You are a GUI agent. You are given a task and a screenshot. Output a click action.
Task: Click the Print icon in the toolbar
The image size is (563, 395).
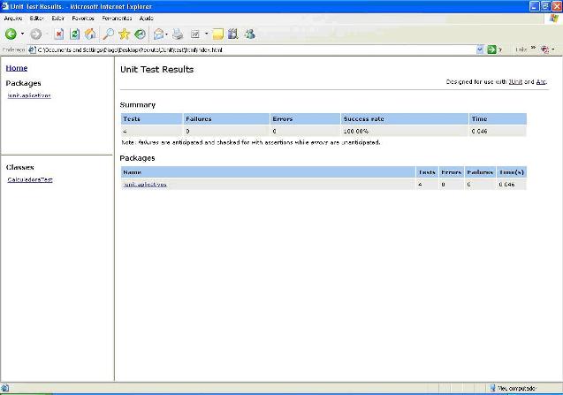point(178,34)
